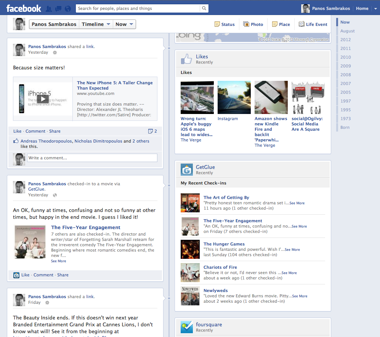
Task: Click the globe privacy icon on GetGlue post
Action: [55, 195]
